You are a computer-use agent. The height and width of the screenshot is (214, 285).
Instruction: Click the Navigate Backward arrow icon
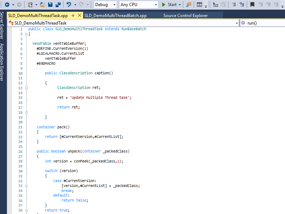click(x=7, y=5)
